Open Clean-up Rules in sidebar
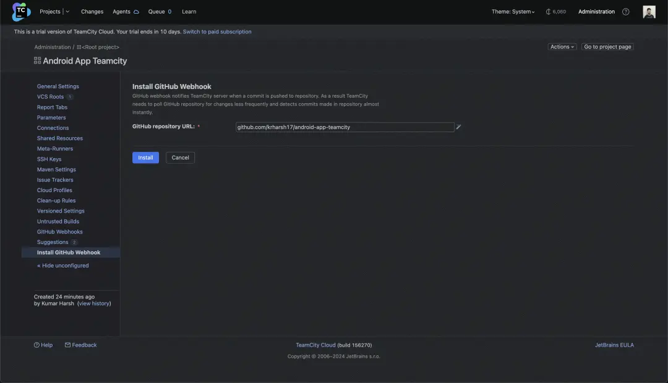This screenshot has width=668, height=383. click(x=56, y=200)
